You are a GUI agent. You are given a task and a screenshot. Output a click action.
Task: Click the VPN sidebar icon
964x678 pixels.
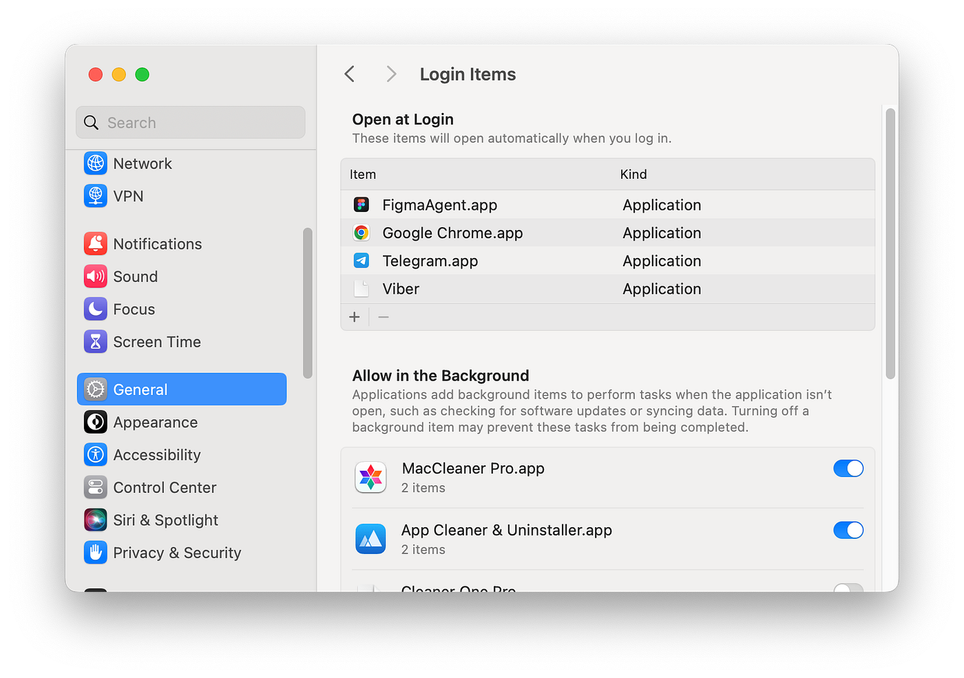click(x=96, y=195)
